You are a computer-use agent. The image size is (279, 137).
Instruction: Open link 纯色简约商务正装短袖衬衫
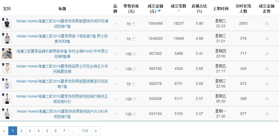62,99
